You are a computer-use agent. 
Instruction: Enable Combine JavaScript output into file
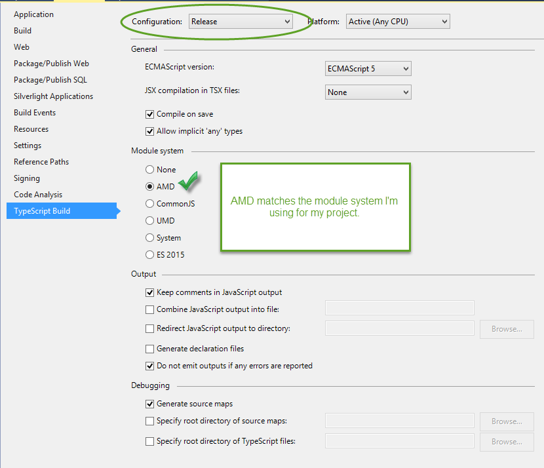(149, 309)
